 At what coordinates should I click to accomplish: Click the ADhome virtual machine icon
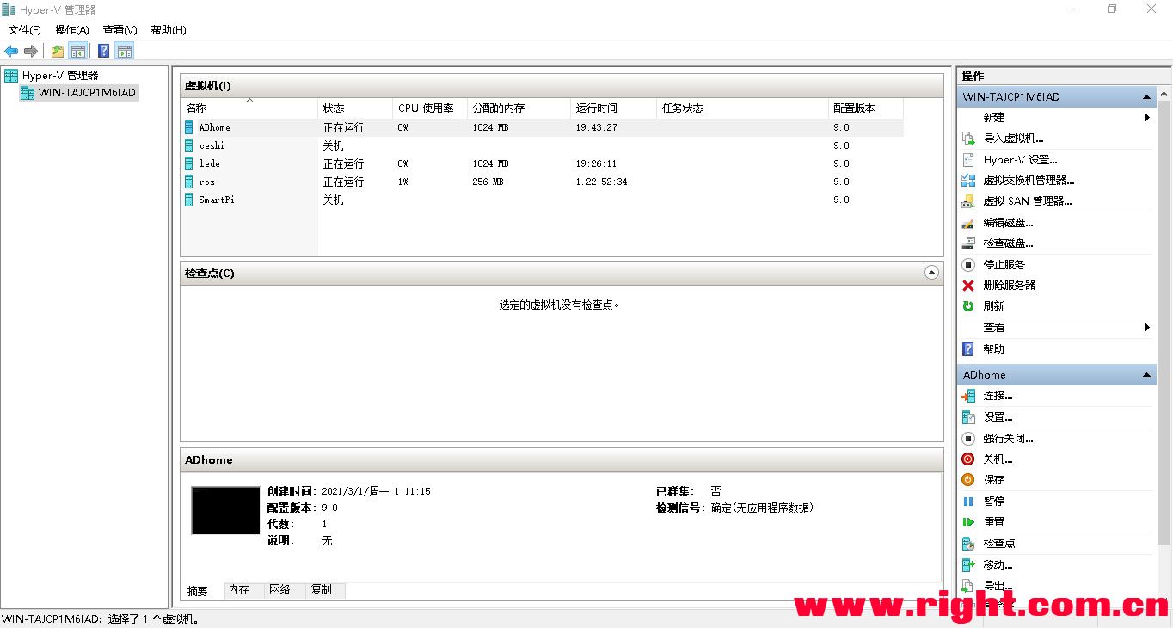point(189,127)
